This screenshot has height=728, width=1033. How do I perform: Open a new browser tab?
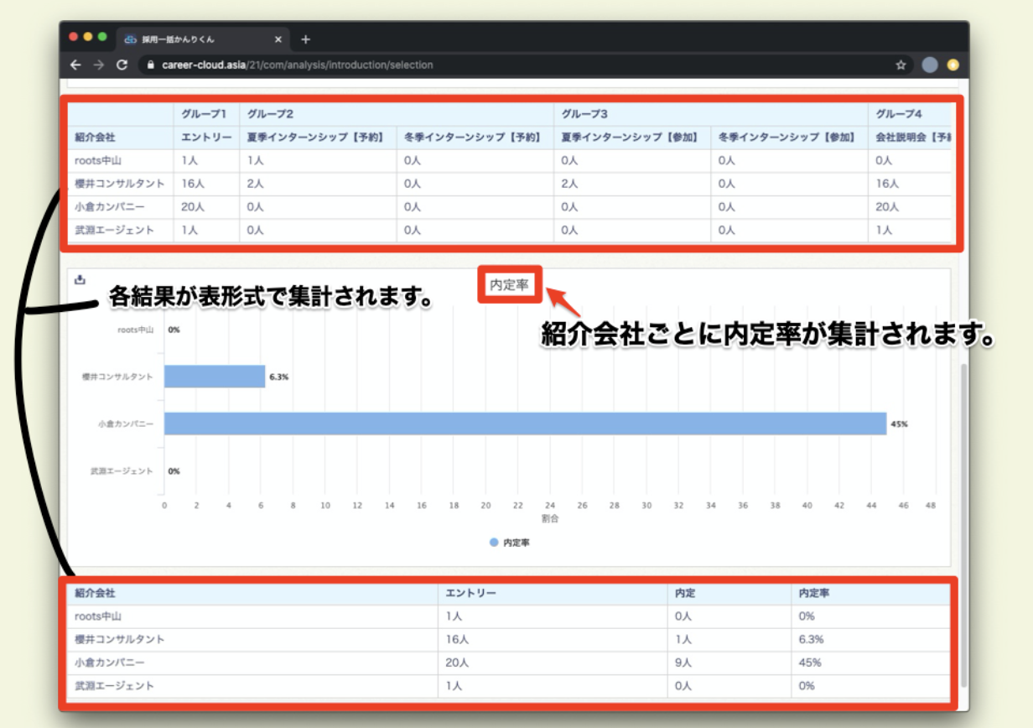(305, 39)
